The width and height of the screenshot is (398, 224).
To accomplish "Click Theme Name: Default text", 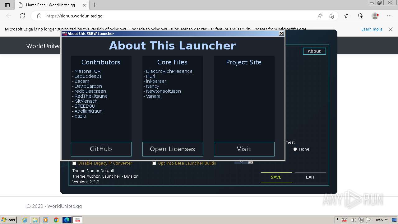I will 93,171.
